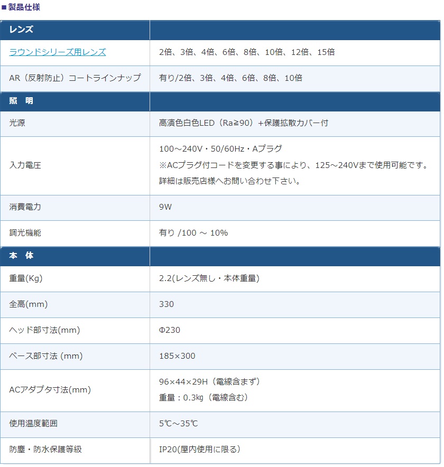Screen dimensions: 444x467
Task: Click the 100～240V・50/60Hz・Aプラグ line
Action: coord(220,149)
